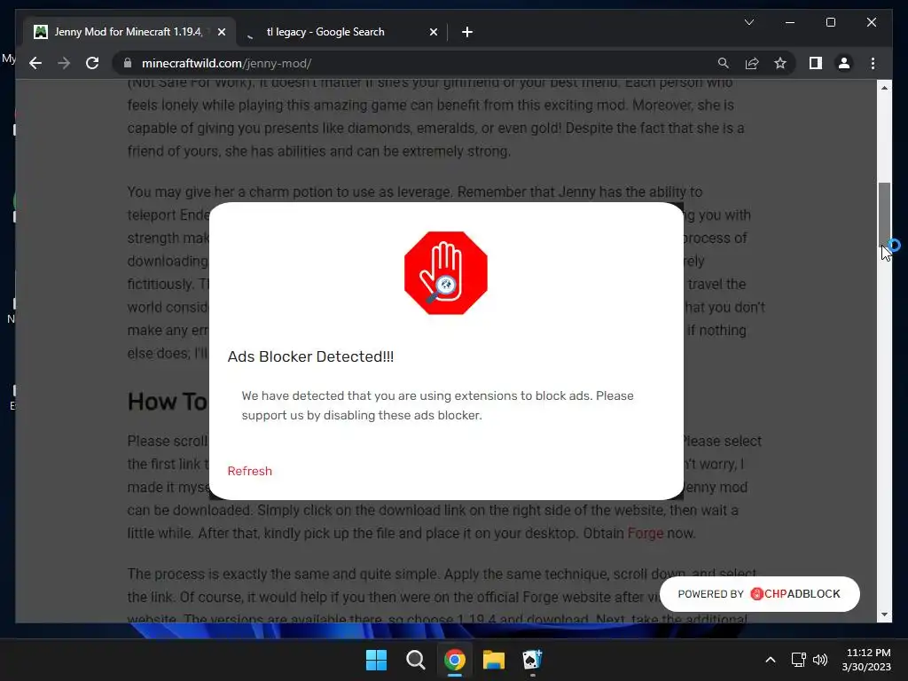Screen dimensions: 908x681
Task: Maximize the Chrome window
Action: pos(830,22)
